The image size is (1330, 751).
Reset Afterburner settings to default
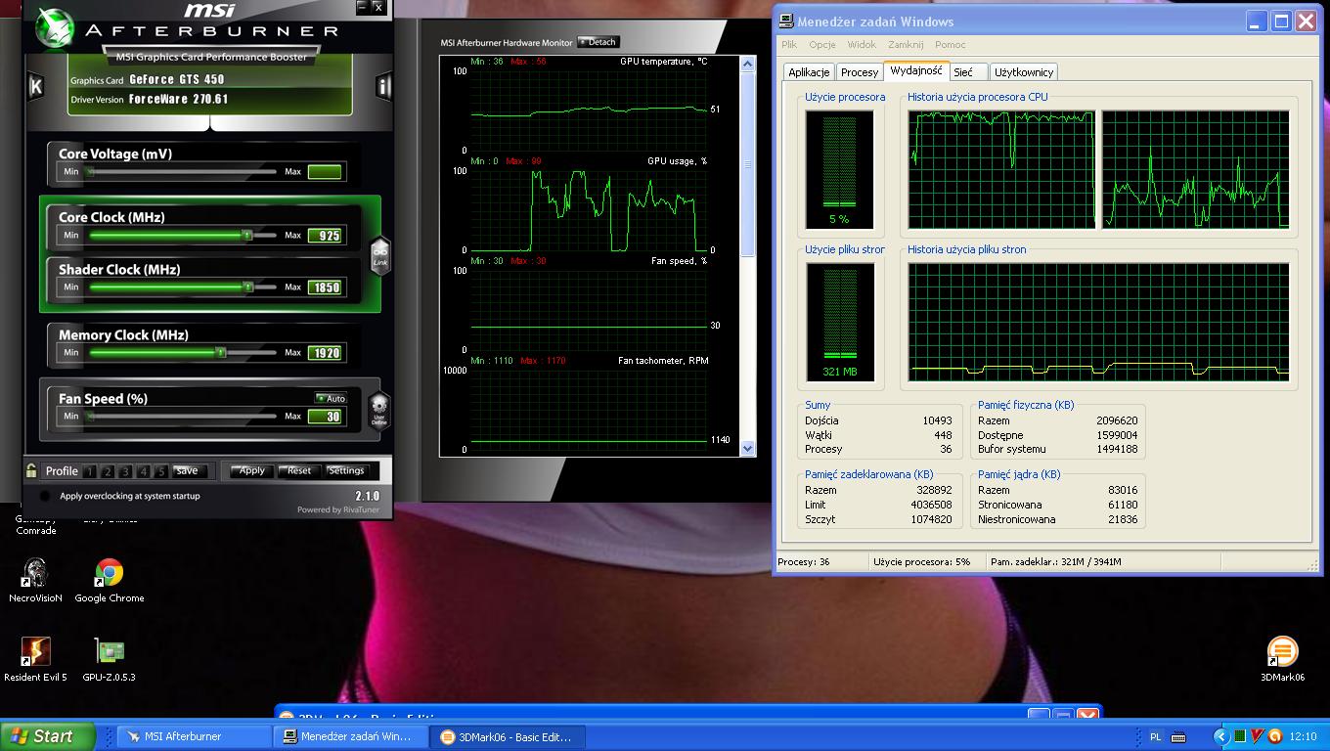click(x=298, y=470)
